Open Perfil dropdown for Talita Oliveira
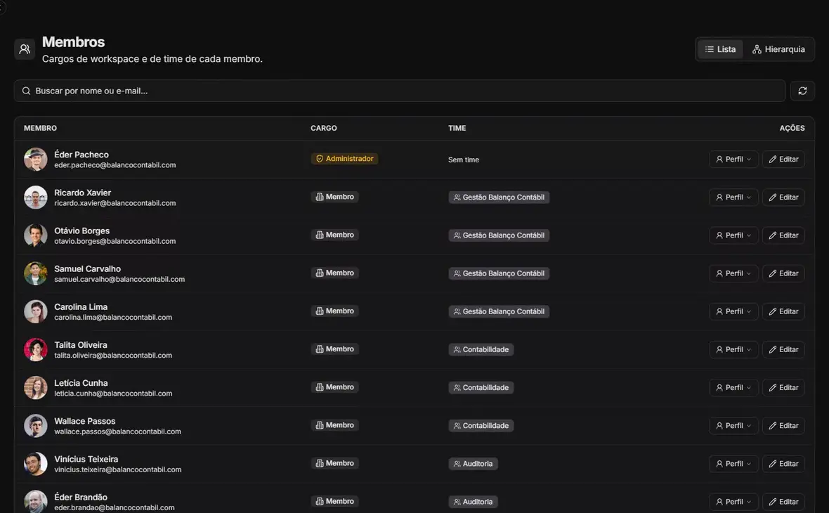 click(x=733, y=349)
